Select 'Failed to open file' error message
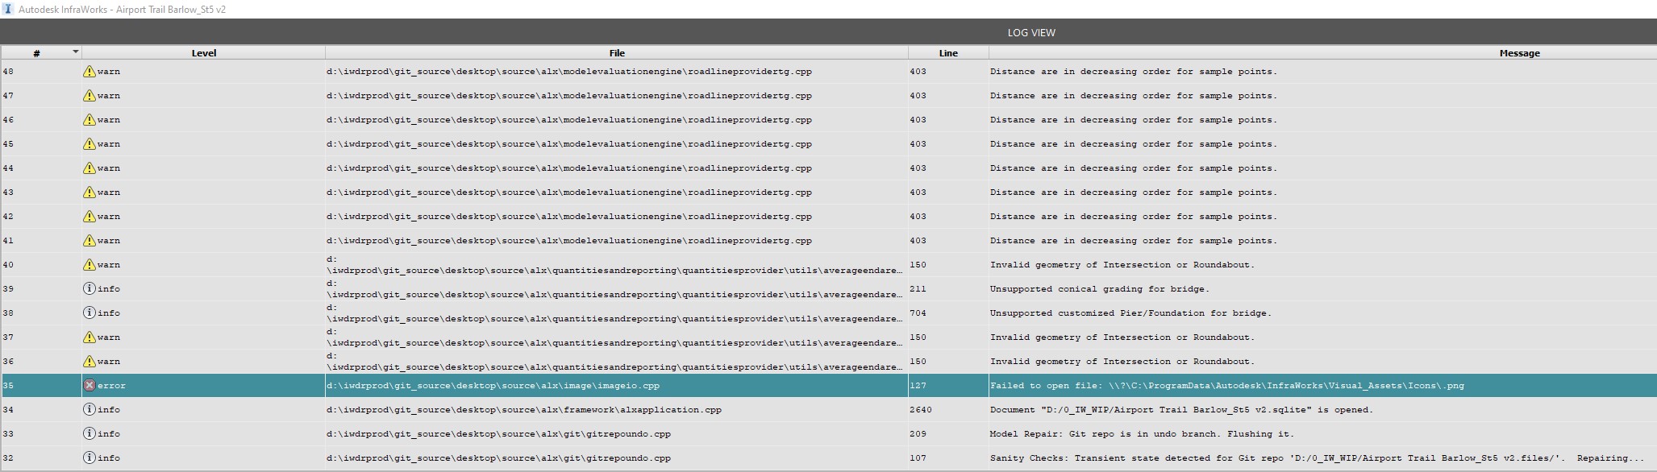Image resolution: width=1657 pixels, height=472 pixels. coord(1226,385)
